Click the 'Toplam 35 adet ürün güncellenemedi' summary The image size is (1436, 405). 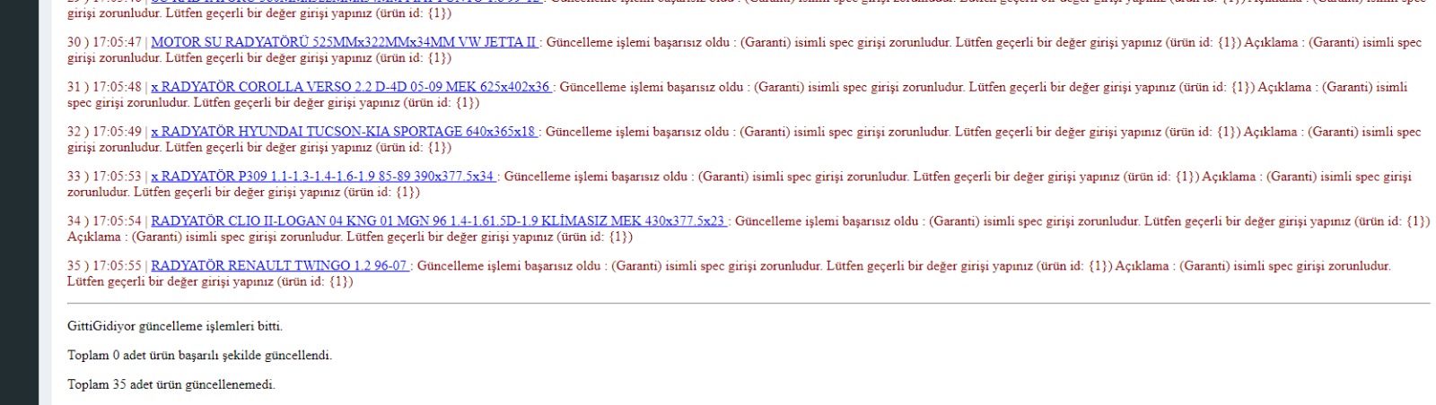pos(171,384)
